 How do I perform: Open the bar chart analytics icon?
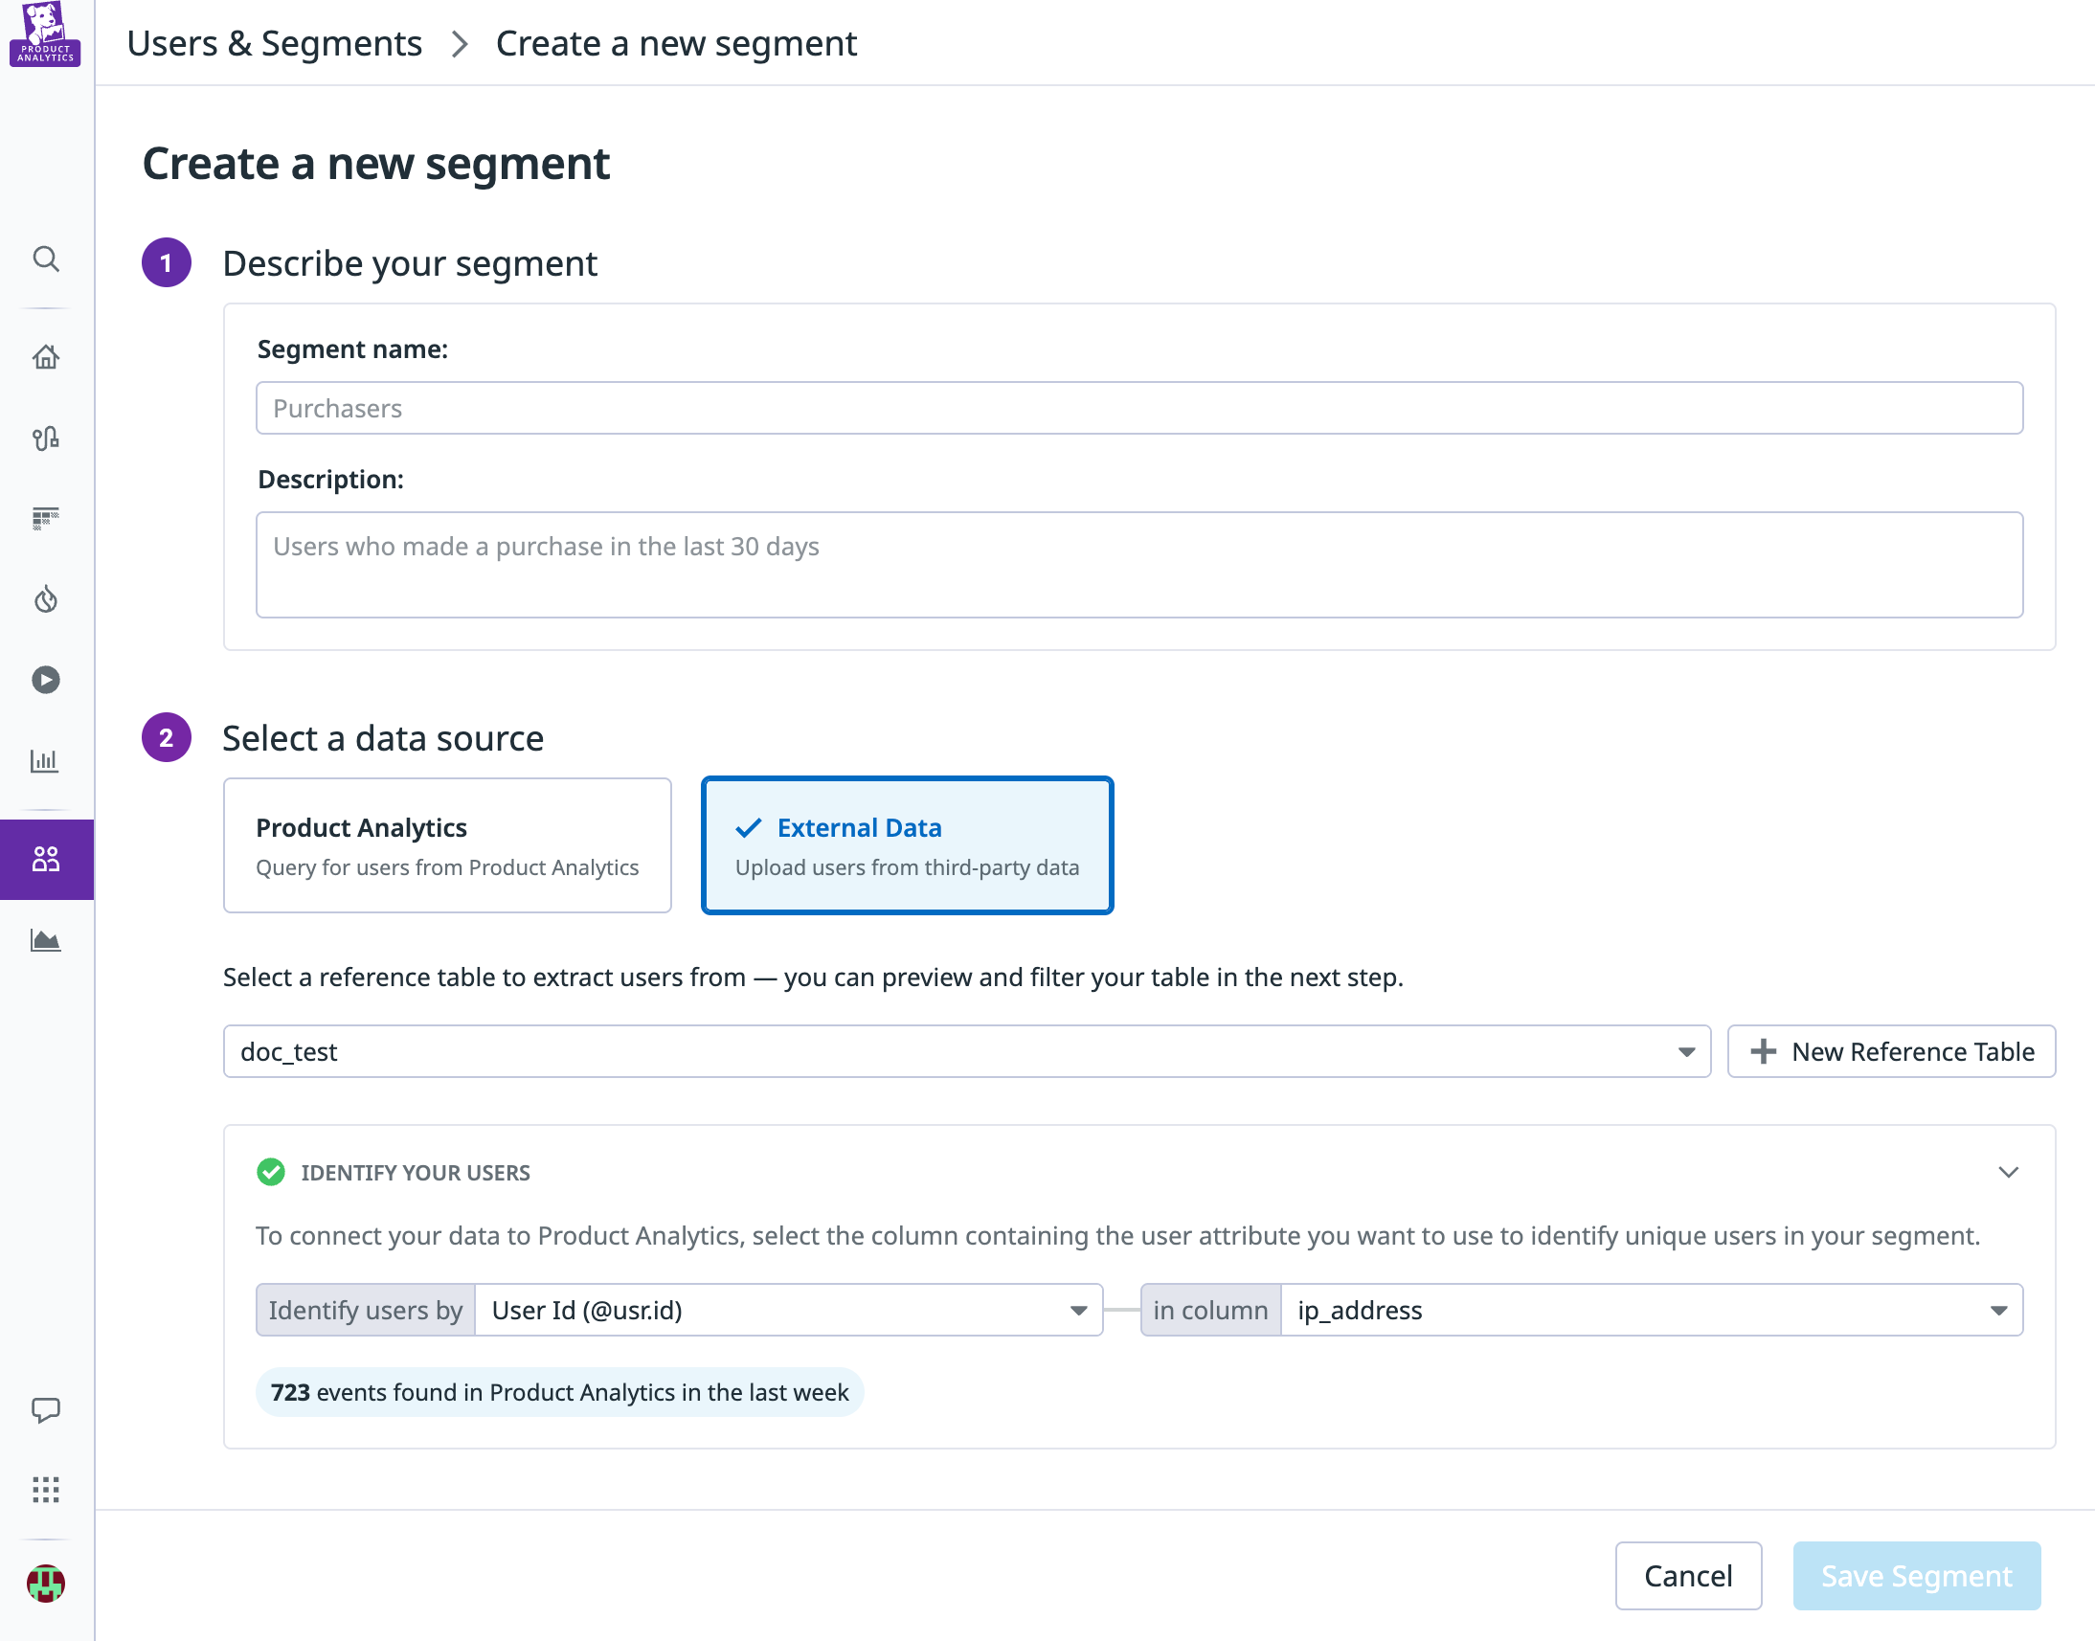[45, 760]
